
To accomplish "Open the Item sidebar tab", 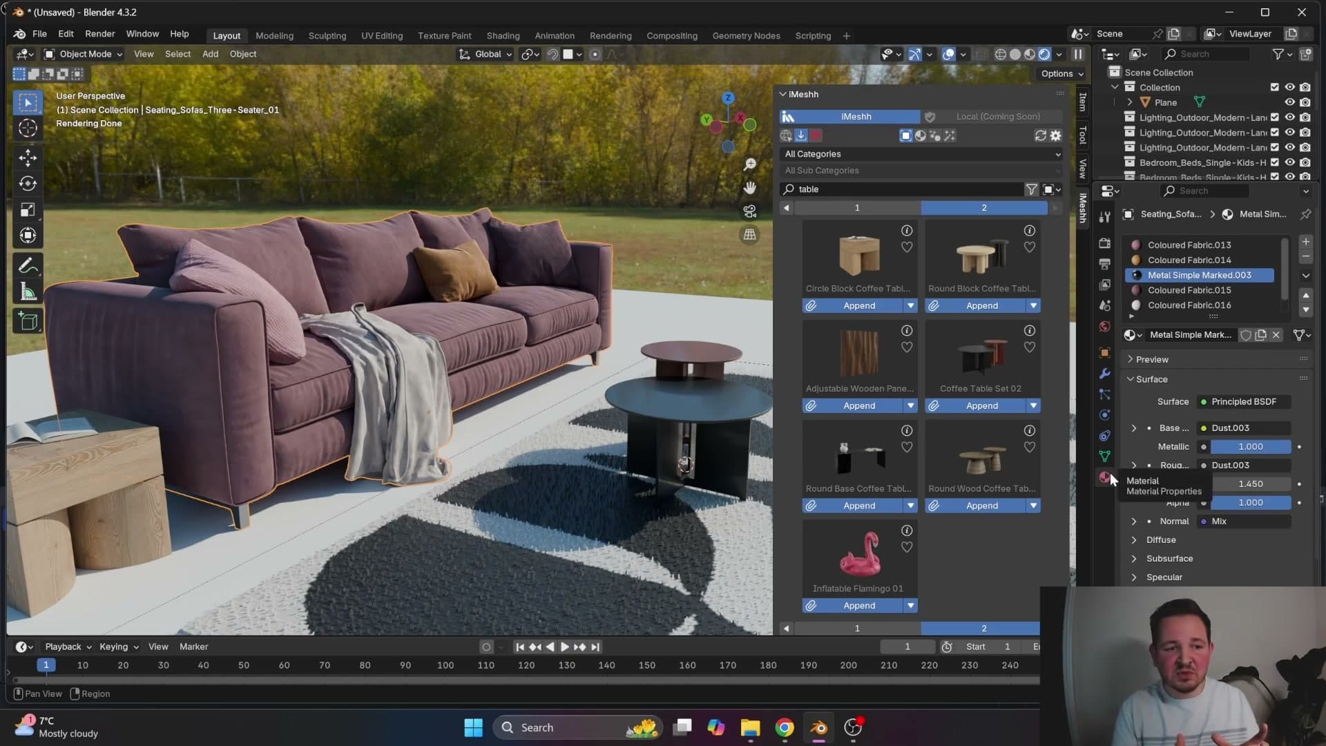I will coord(1082,102).
